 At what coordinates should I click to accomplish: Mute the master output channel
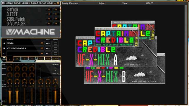pyautogui.click(x=55, y=86)
